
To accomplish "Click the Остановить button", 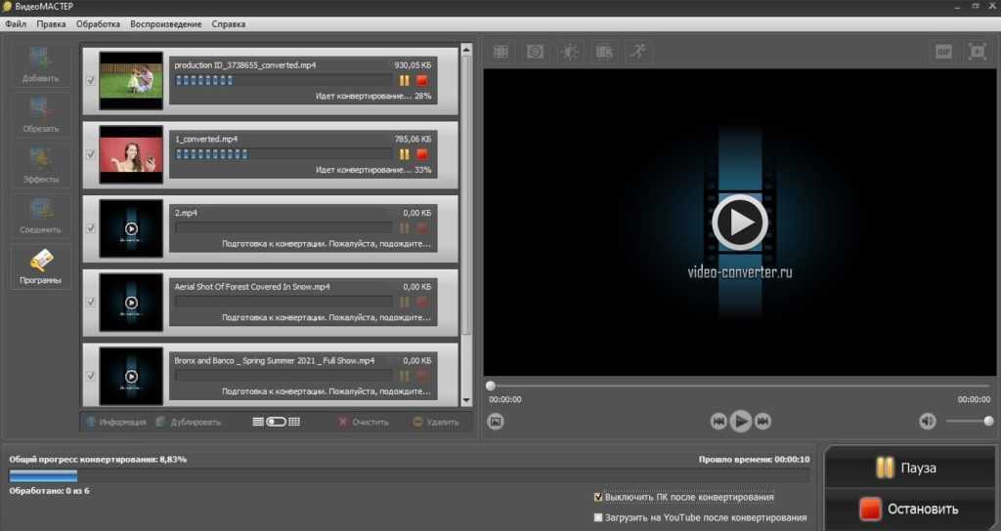I will 910,510.
